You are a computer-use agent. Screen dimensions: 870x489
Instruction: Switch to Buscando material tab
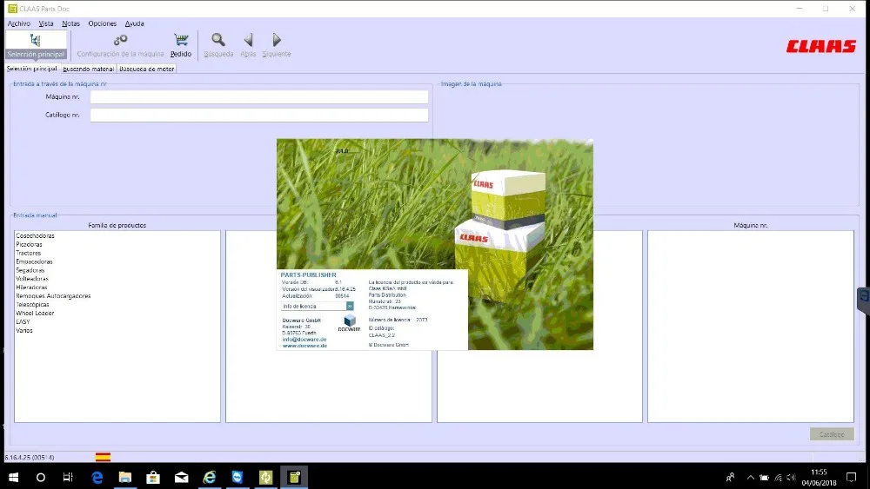(88, 69)
